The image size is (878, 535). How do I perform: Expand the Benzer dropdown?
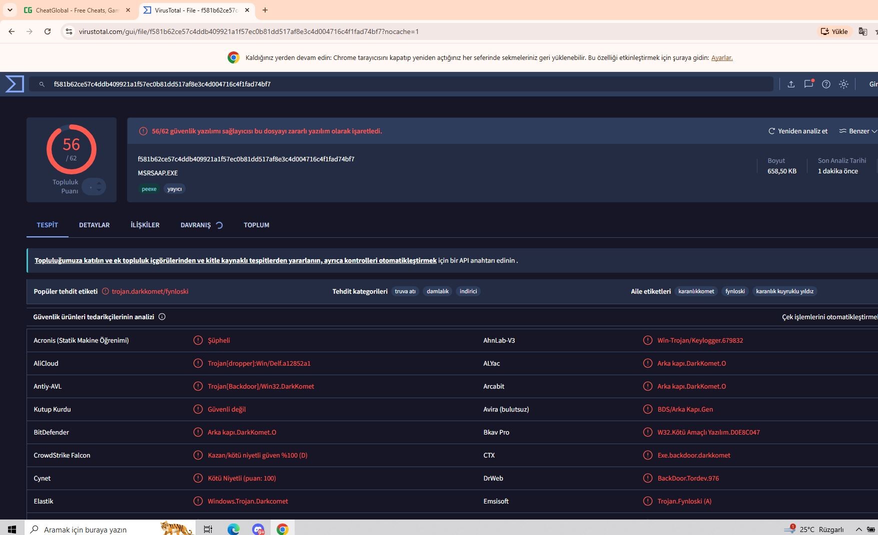click(857, 131)
